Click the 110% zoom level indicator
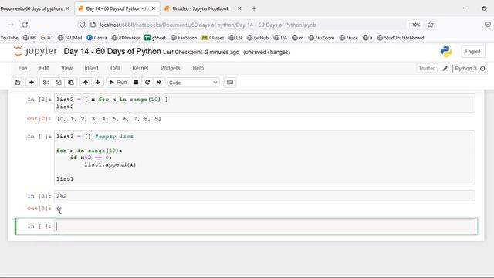The height and width of the screenshot is (278, 494). pos(414,25)
